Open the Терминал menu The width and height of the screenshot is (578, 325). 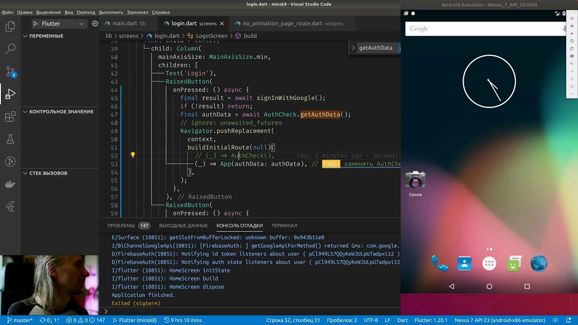(x=137, y=12)
